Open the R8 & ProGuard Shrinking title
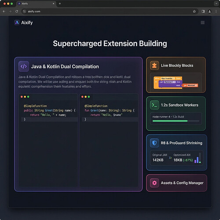 coord(181,143)
